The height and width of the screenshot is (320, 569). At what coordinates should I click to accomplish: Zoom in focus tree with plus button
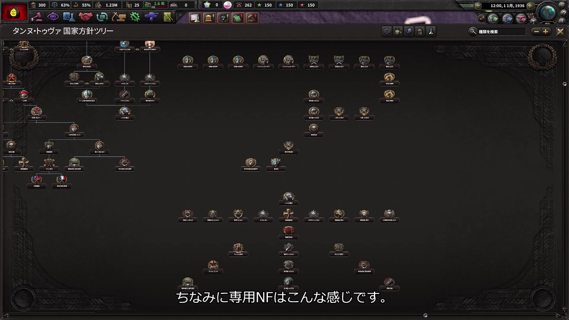point(545,31)
